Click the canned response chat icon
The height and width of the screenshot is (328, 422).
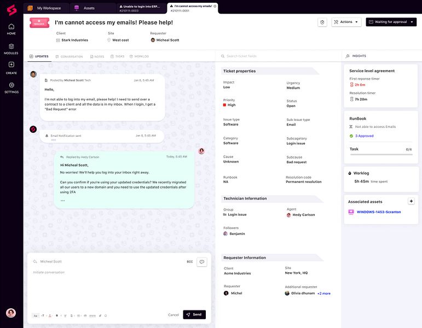(x=201, y=262)
